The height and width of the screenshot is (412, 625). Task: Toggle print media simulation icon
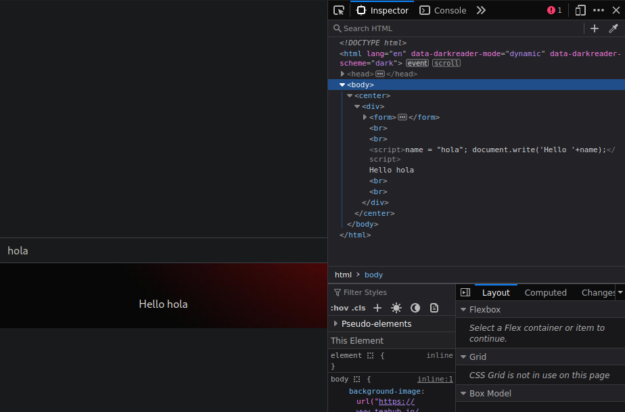point(434,308)
